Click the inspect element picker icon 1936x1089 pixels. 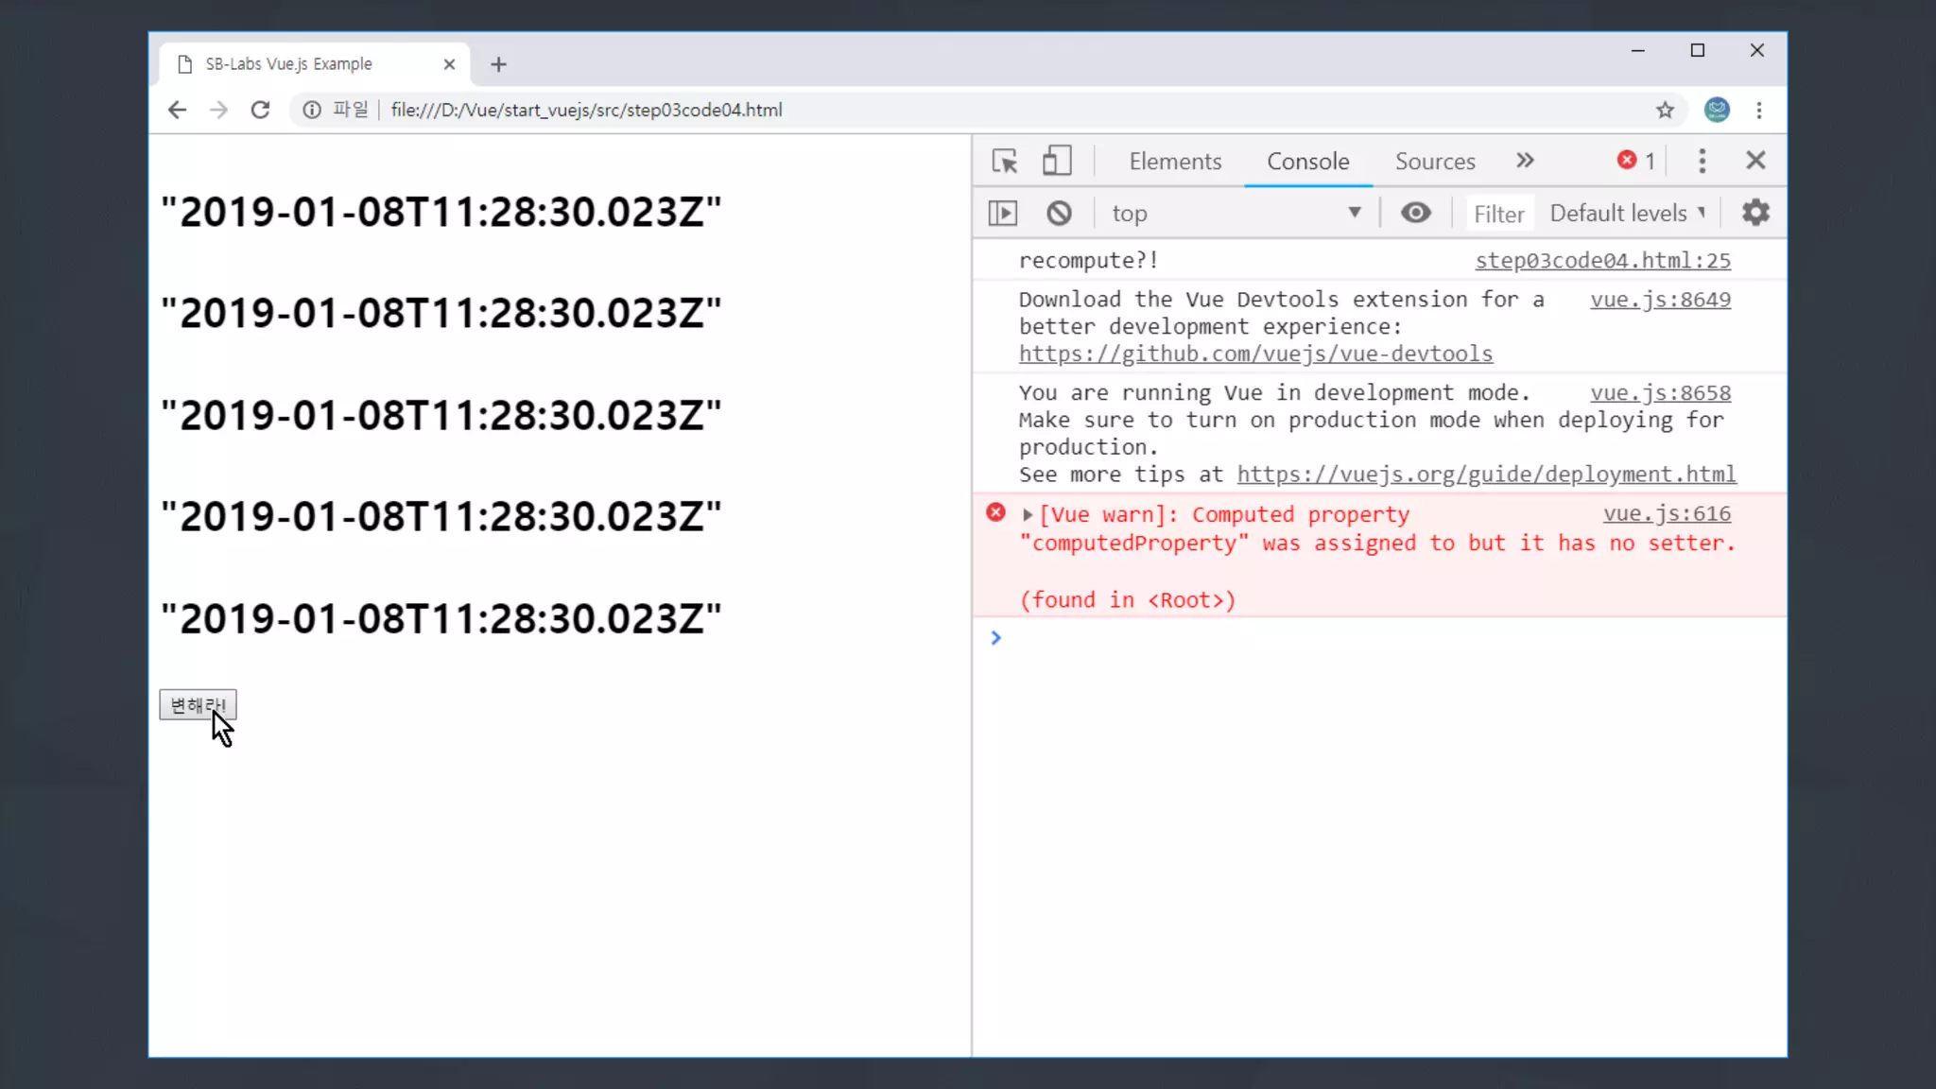click(1004, 161)
